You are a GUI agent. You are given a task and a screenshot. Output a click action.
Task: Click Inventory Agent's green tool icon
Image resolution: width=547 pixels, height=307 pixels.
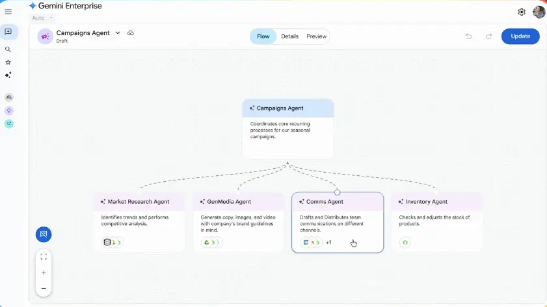[405, 242]
